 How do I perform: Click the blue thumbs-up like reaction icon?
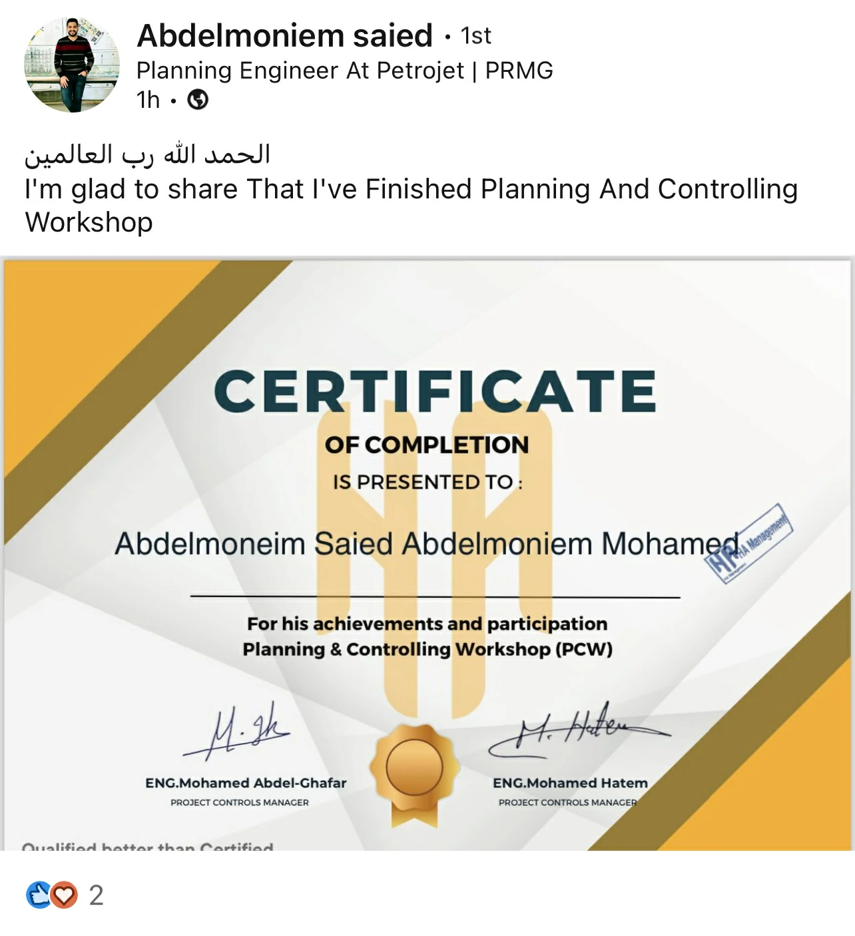point(39,895)
